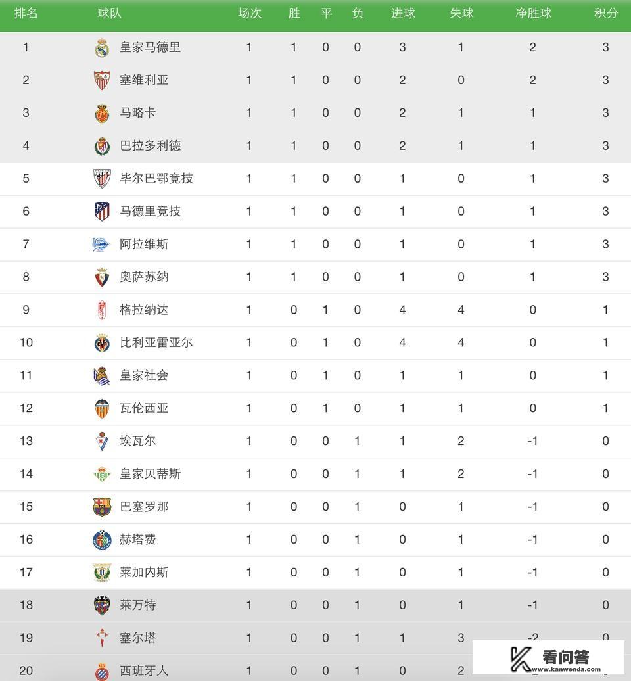
Task: Click the Atlético Madrid crest
Action: pyautogui.click(x=102, y=212)
